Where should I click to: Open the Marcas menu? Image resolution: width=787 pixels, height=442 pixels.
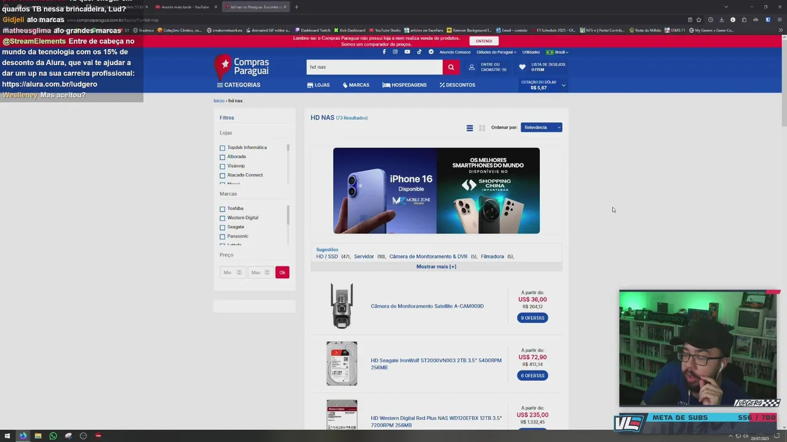pyautogui.click(x=356, y=85)
